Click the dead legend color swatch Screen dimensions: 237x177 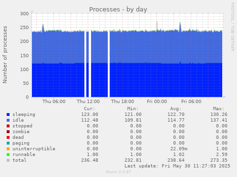pos(8,137)
